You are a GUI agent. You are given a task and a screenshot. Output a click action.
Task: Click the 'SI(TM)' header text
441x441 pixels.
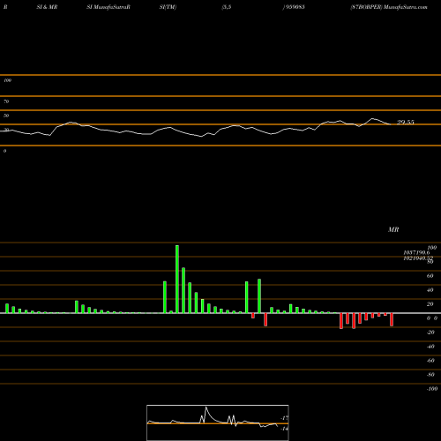(168, 7)
